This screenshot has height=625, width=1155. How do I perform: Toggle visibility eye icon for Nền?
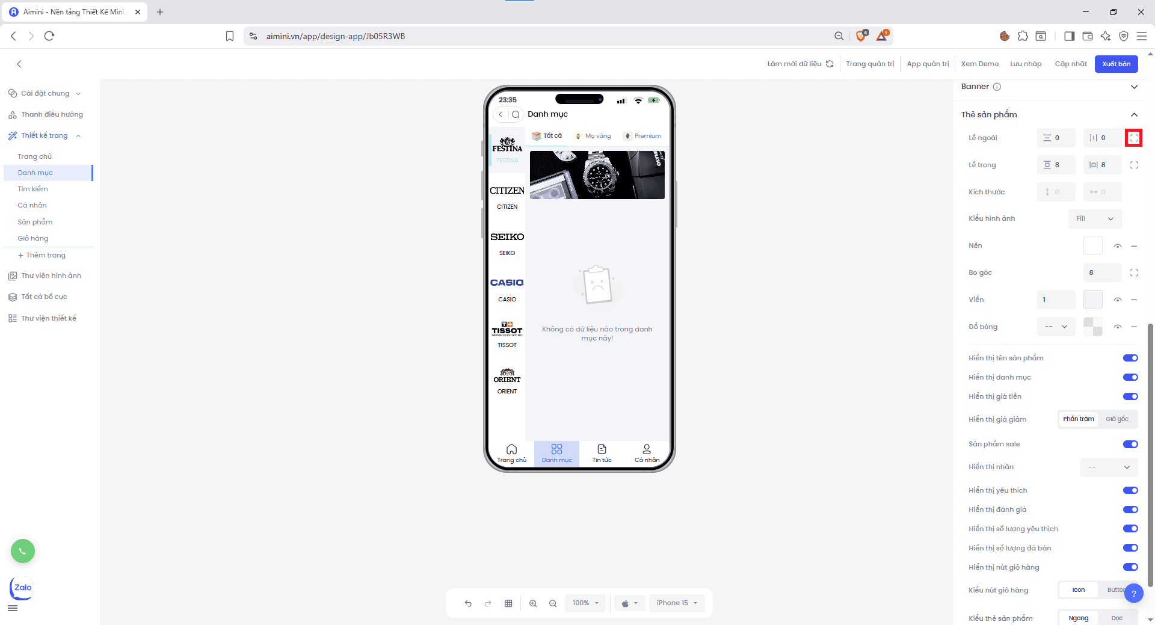click(x=1117, y=246)
